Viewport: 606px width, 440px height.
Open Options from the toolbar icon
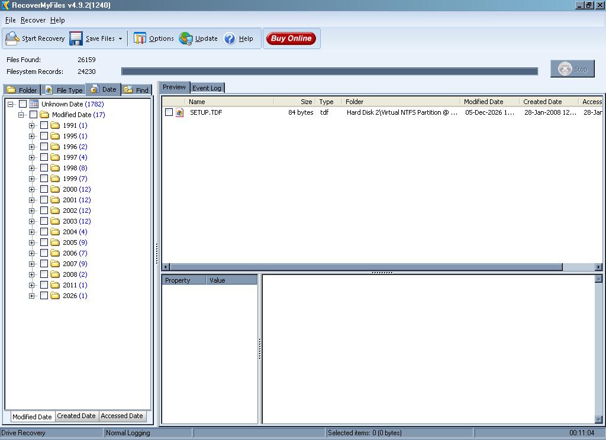pyautogui.click(x=140, y=38)
